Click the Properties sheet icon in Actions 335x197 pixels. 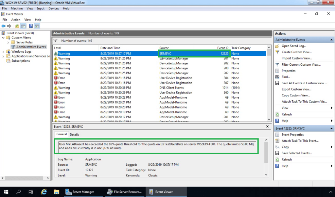click(x=277, y=71)
